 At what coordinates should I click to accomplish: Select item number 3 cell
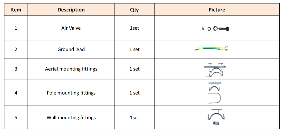pos(16,69)
